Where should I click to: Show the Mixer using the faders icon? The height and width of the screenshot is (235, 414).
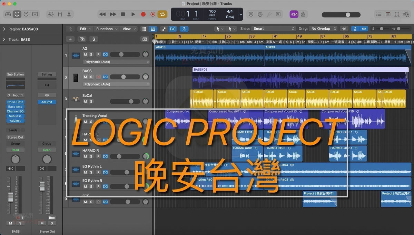(x=60, y=14)
